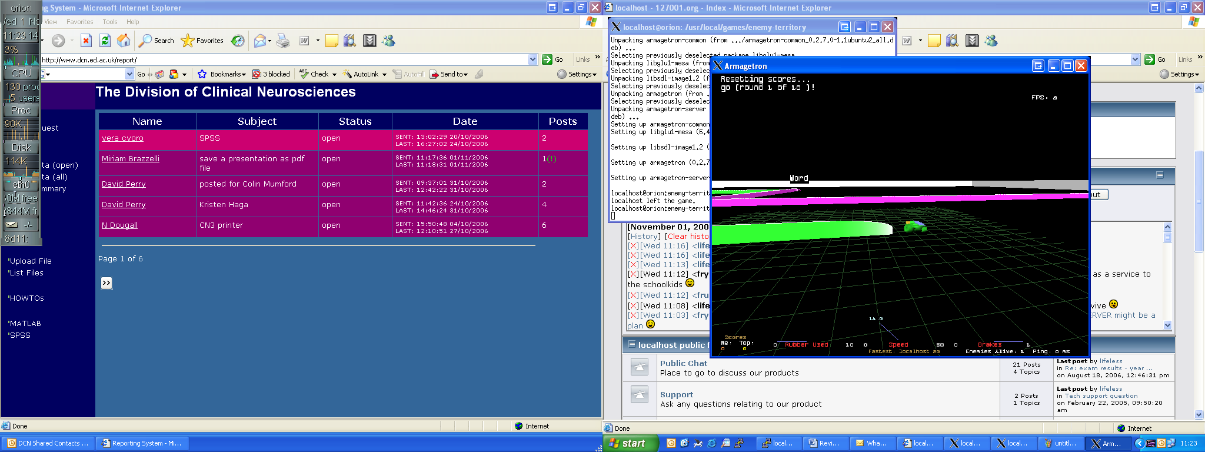
Task: Open vera cvoro report link
Action: 122,138
